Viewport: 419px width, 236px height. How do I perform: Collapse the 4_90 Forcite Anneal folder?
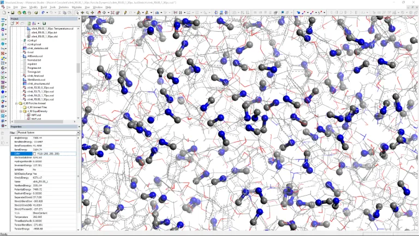tap(17, 103)
